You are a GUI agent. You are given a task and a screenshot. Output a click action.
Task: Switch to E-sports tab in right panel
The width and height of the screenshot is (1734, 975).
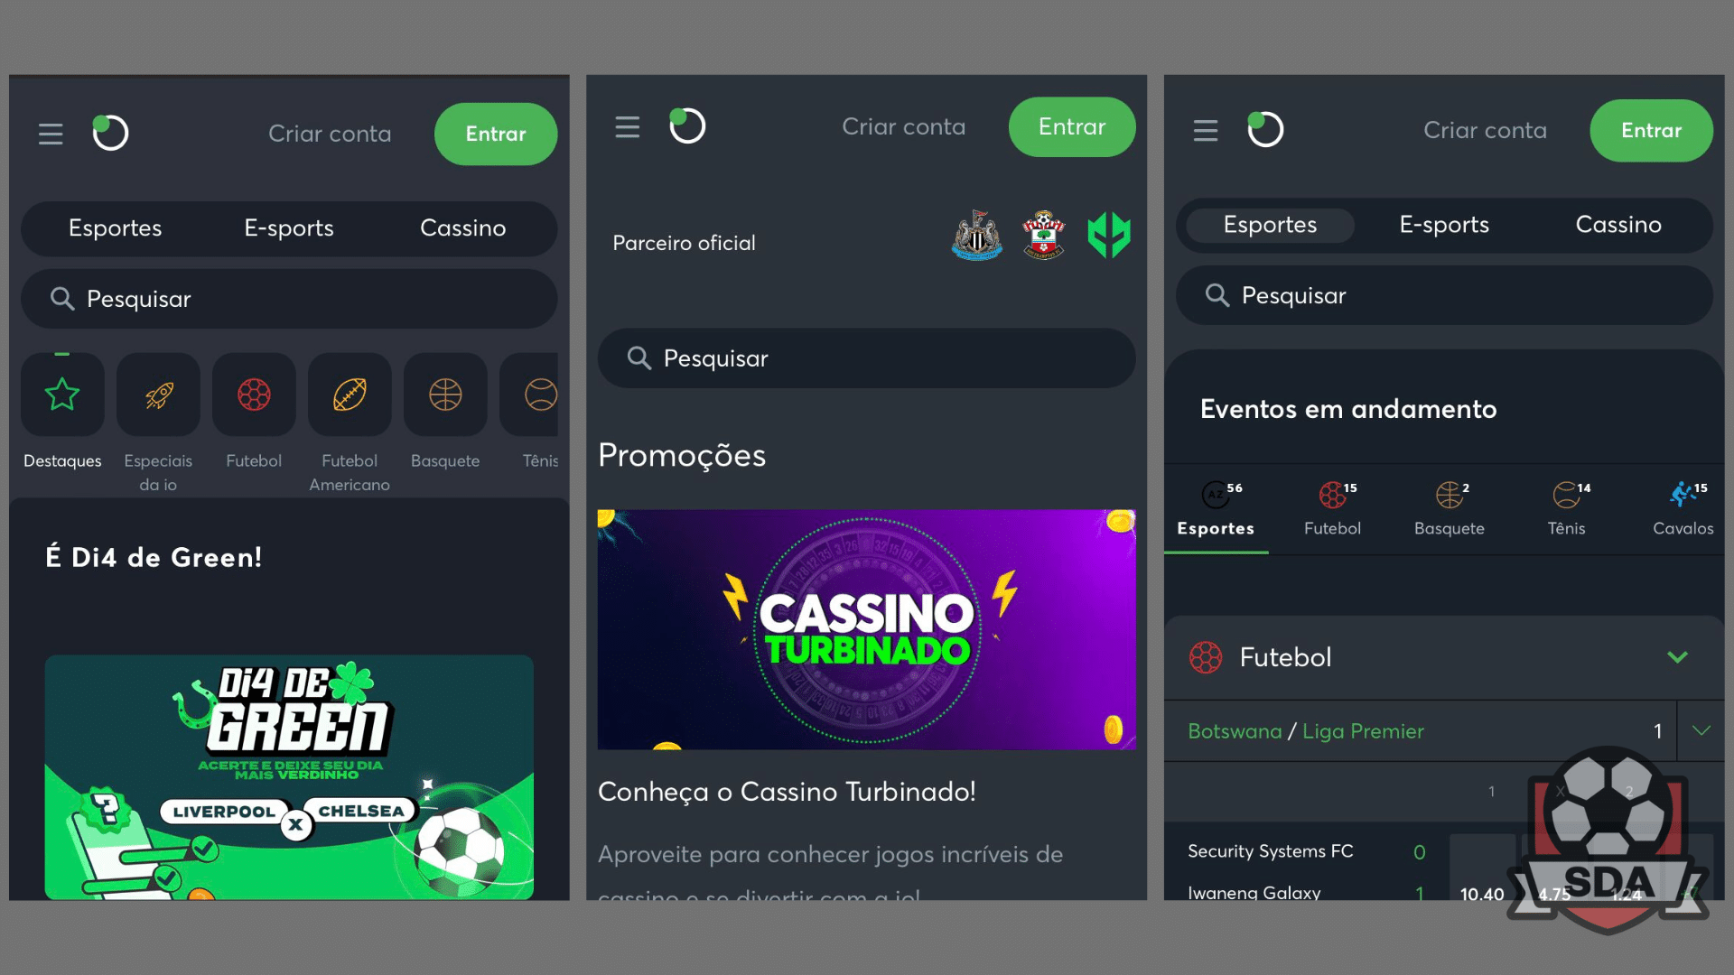point(1444,225)
